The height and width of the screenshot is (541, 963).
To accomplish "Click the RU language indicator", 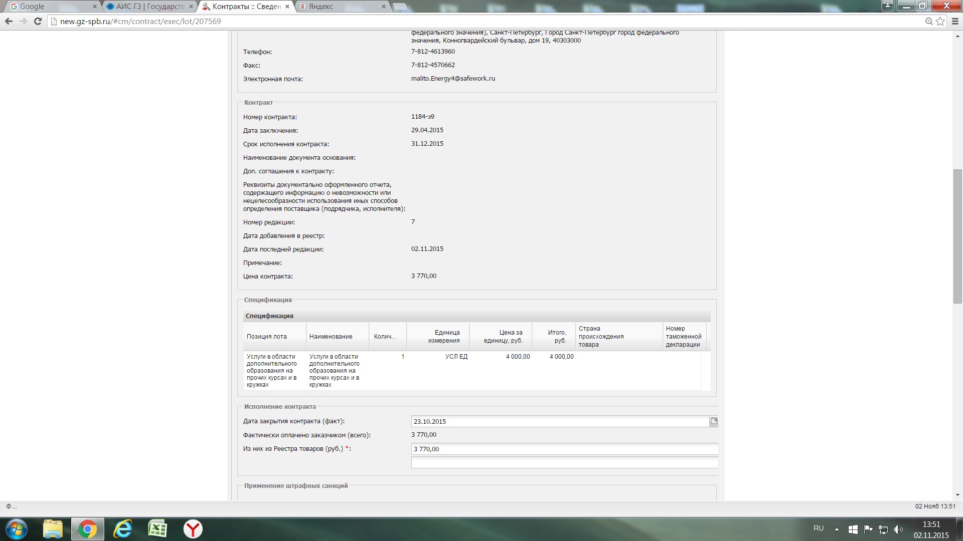I will tap(818, 528).
